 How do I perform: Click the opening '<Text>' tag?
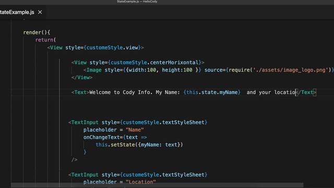80,92
